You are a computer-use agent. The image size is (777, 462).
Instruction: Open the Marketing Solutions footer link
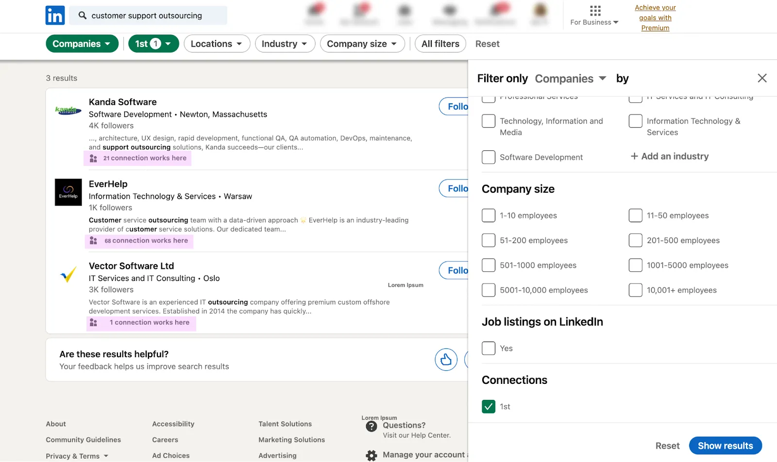(x=292, y=440)
